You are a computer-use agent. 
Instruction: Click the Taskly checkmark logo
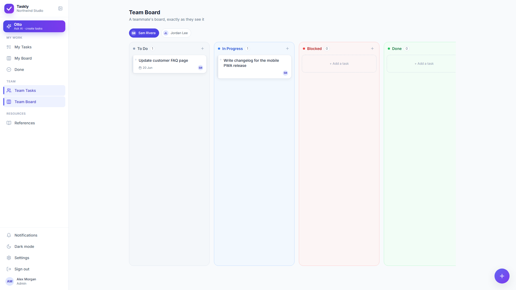point(9,9)
